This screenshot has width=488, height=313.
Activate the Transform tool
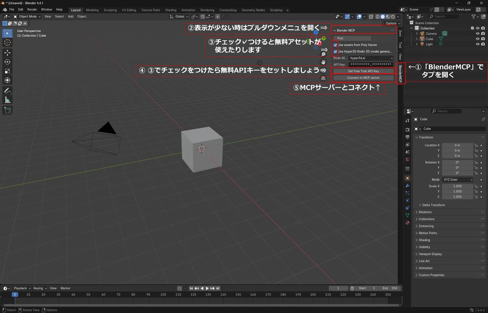pos(7,80)
